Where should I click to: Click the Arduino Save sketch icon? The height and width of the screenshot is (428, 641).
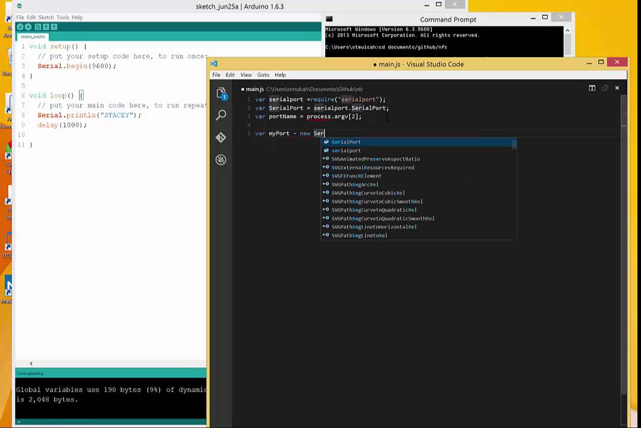[x=54, y=27]
